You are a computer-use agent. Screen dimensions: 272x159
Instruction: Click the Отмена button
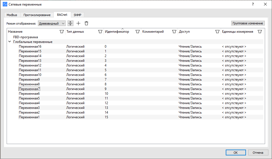pos(258,152)
